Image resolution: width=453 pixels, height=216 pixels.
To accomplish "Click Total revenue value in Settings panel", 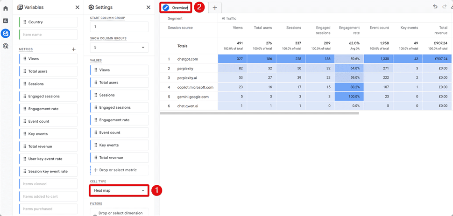I will tap(119, 158).
